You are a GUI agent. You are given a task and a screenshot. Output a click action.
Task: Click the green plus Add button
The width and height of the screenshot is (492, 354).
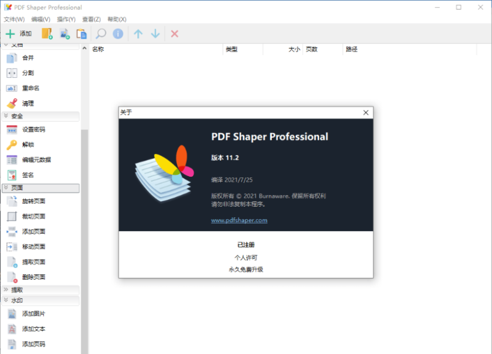coord(19,34)
